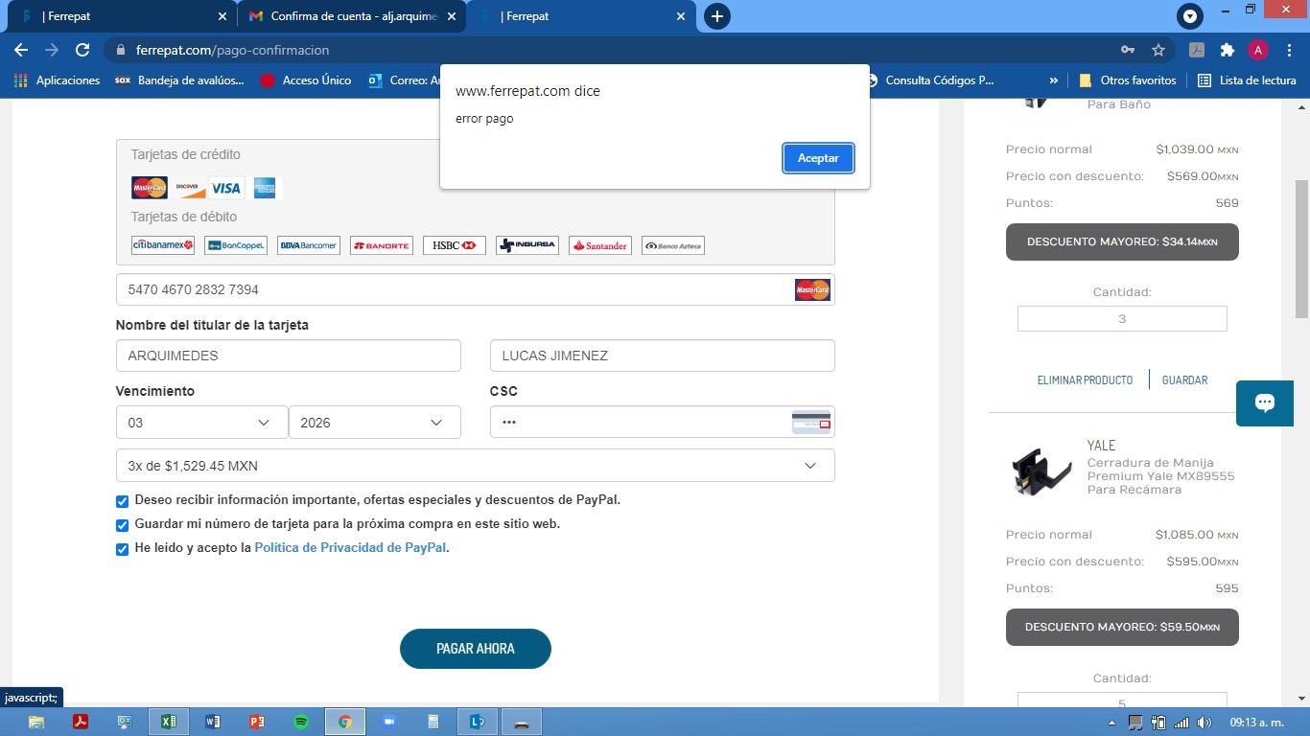Reload the current page
Viewport: 1310px width, 736px height.
click(x=82, y=50)
